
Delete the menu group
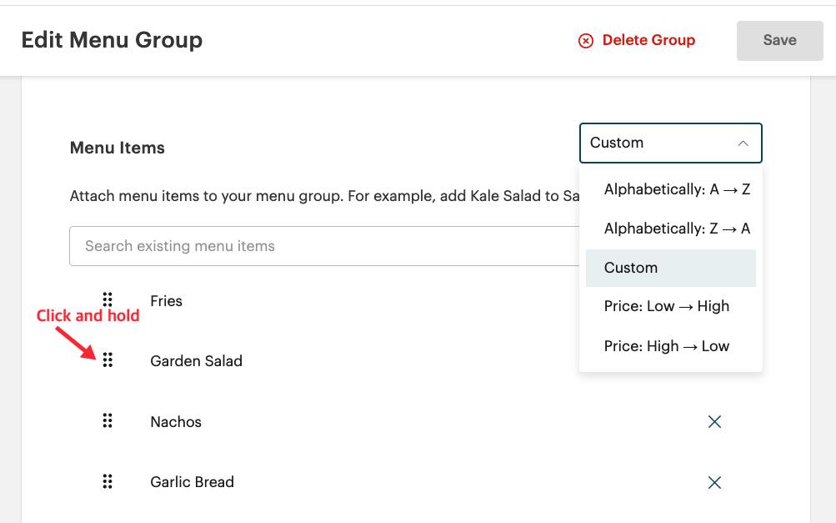648,40
